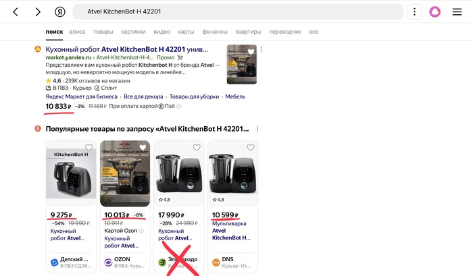Click the info icon beside Пэй payment
The image size is (473, 276).
(x=178, y=106)
